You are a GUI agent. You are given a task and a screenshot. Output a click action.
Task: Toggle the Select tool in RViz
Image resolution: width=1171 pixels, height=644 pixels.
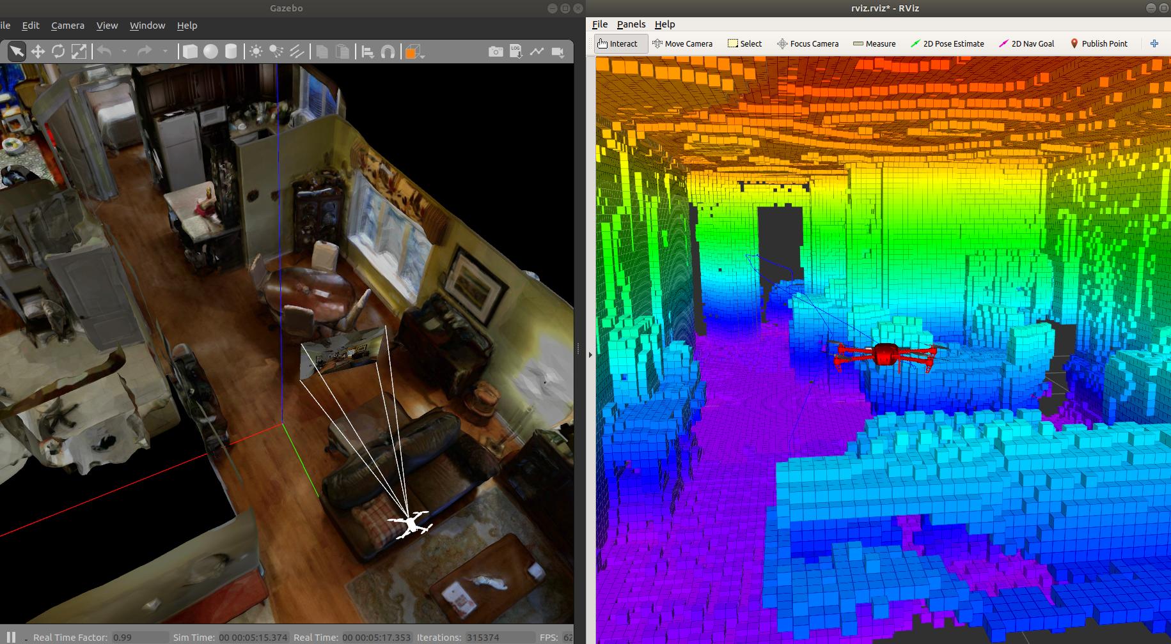coord(744,43)
